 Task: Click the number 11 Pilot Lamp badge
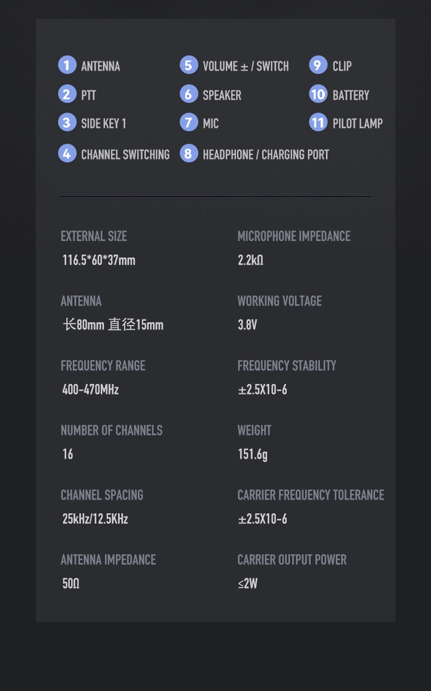(x=318, y=122)
